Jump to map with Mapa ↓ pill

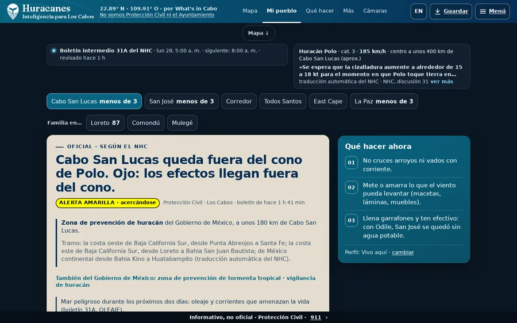click(x=258, y=33)
